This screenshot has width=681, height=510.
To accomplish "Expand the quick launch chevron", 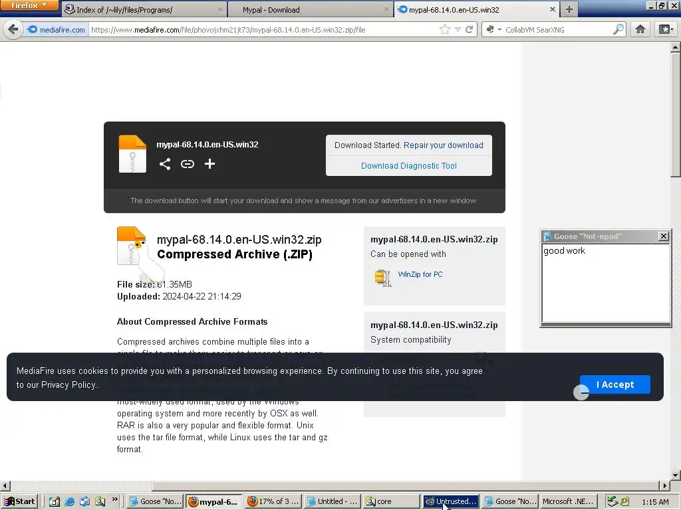I will click(114, 499).
